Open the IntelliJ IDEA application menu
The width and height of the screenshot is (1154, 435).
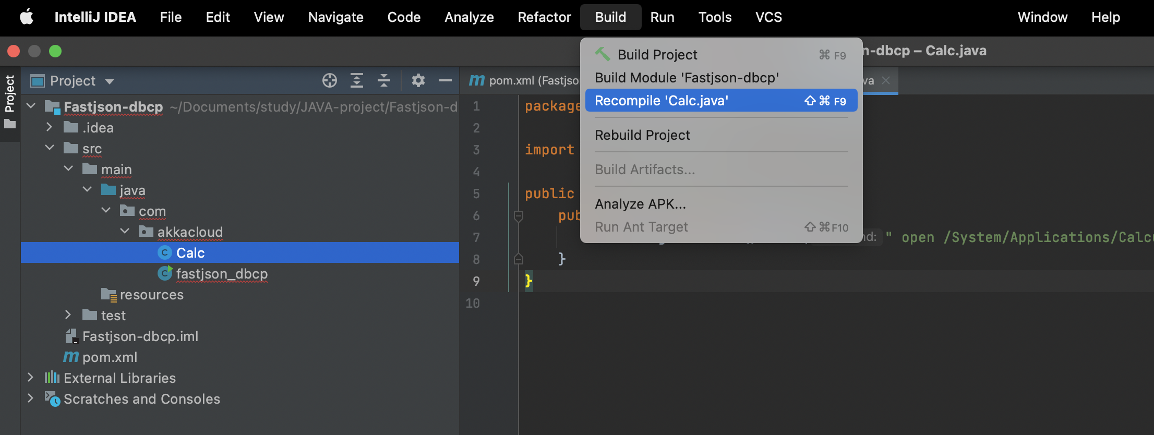tap(95, 17)
